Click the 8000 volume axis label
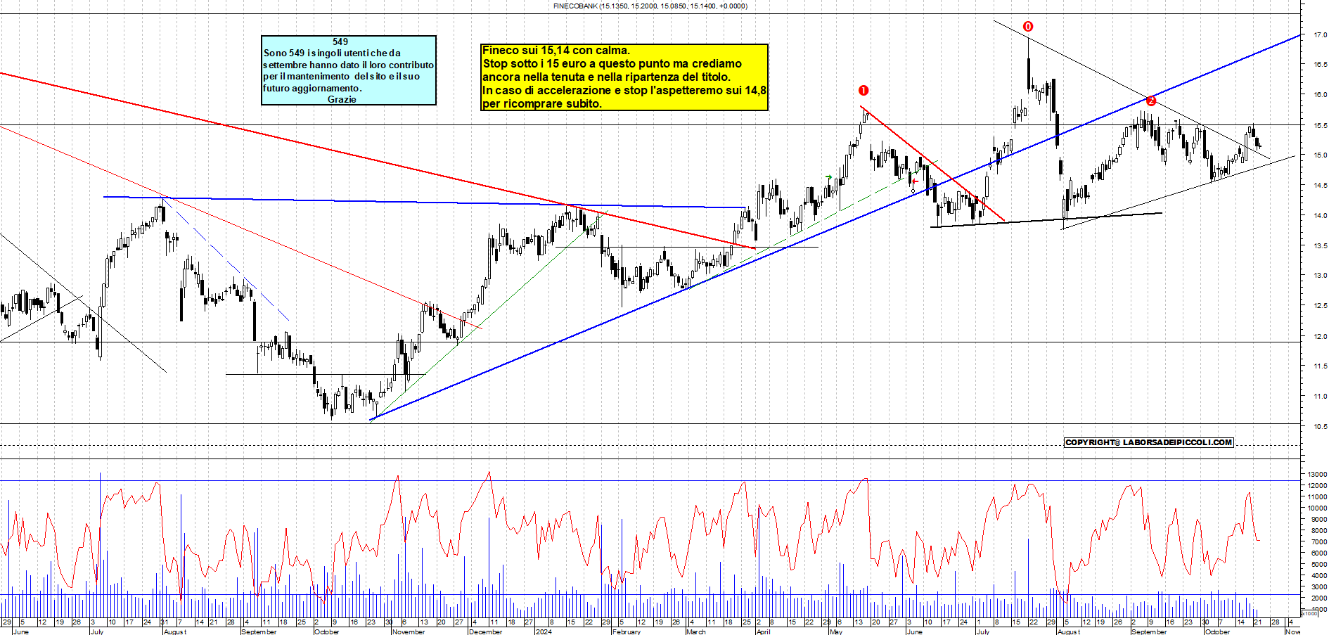 [x=1319, y=530]
